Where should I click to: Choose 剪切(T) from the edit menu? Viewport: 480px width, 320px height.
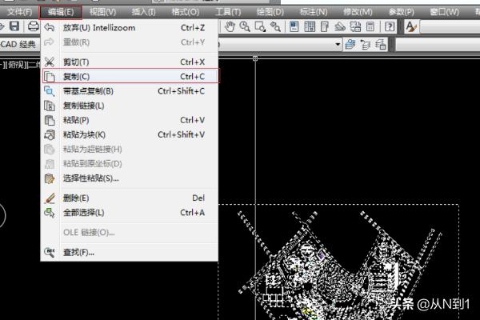tap(130, 62)
